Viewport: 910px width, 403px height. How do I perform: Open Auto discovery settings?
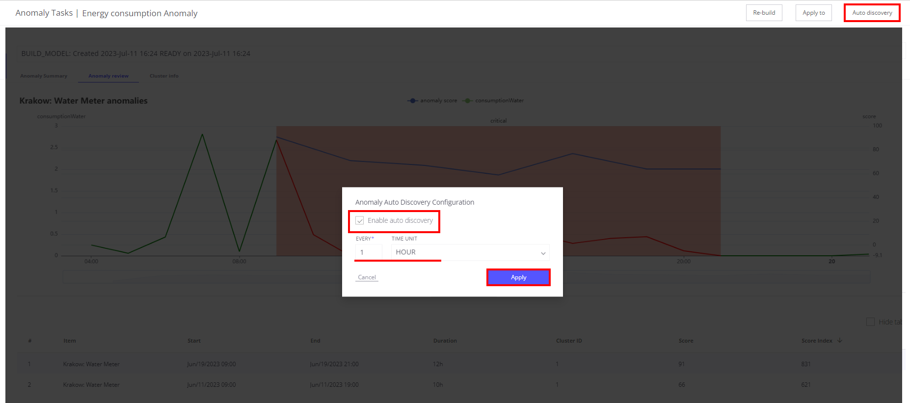tap(872, 13)
